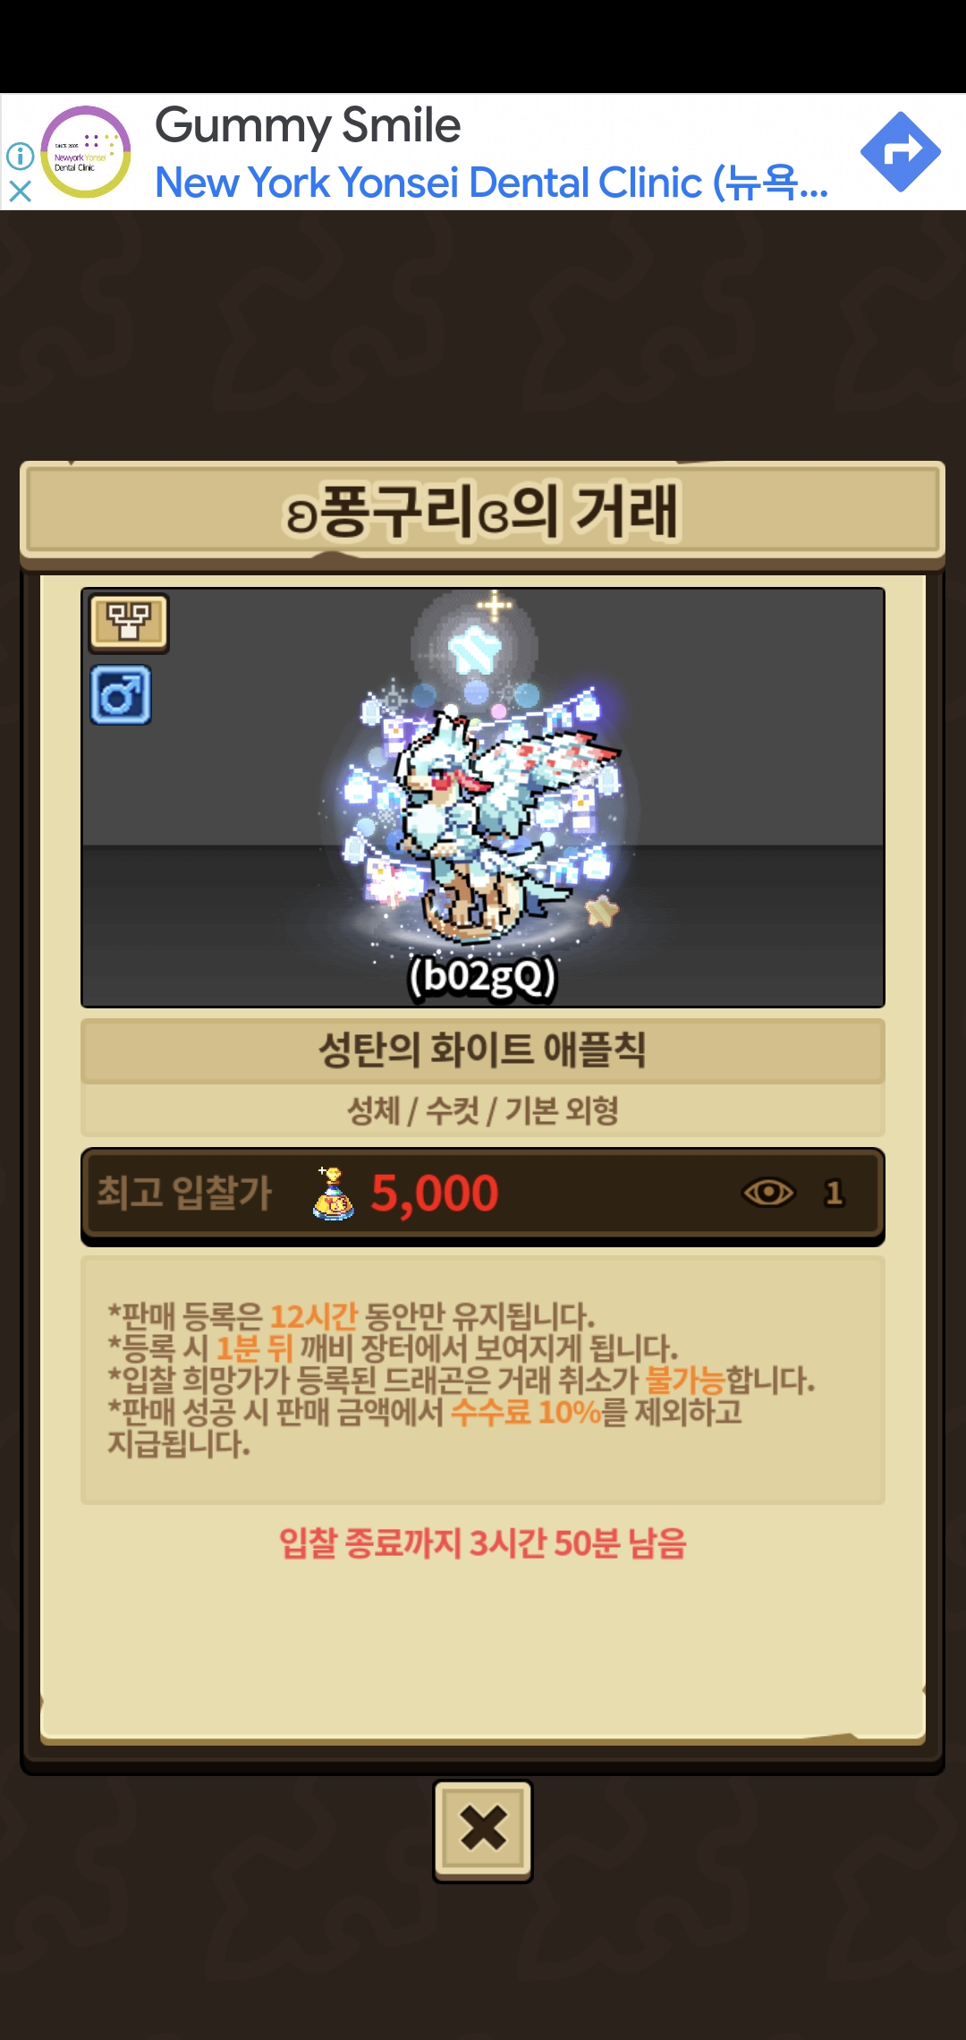Tap the gold currency icon beside 5,000
This screenshot has width=966, height=2040.
click(333, 1194)
